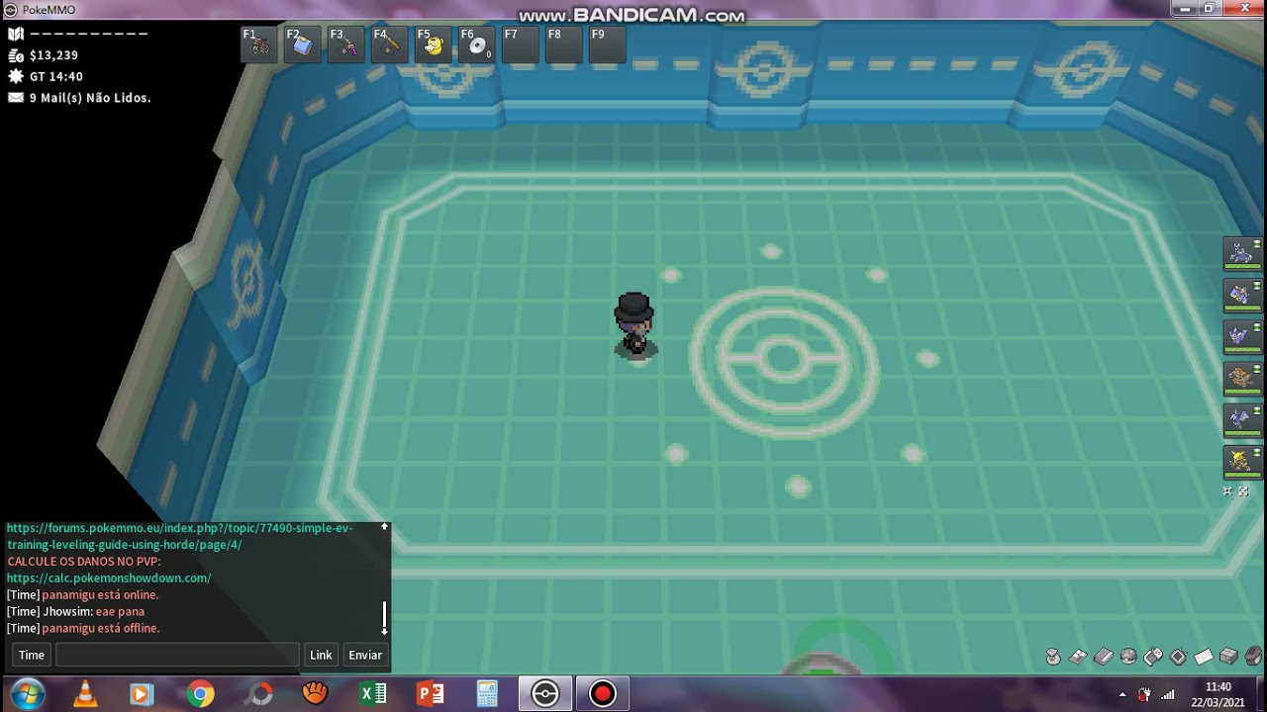This screenshot has height=712, width=1267.
Task: Activate the blue item in slot F2
Action: pyautogui.click(x=303, y=45)
